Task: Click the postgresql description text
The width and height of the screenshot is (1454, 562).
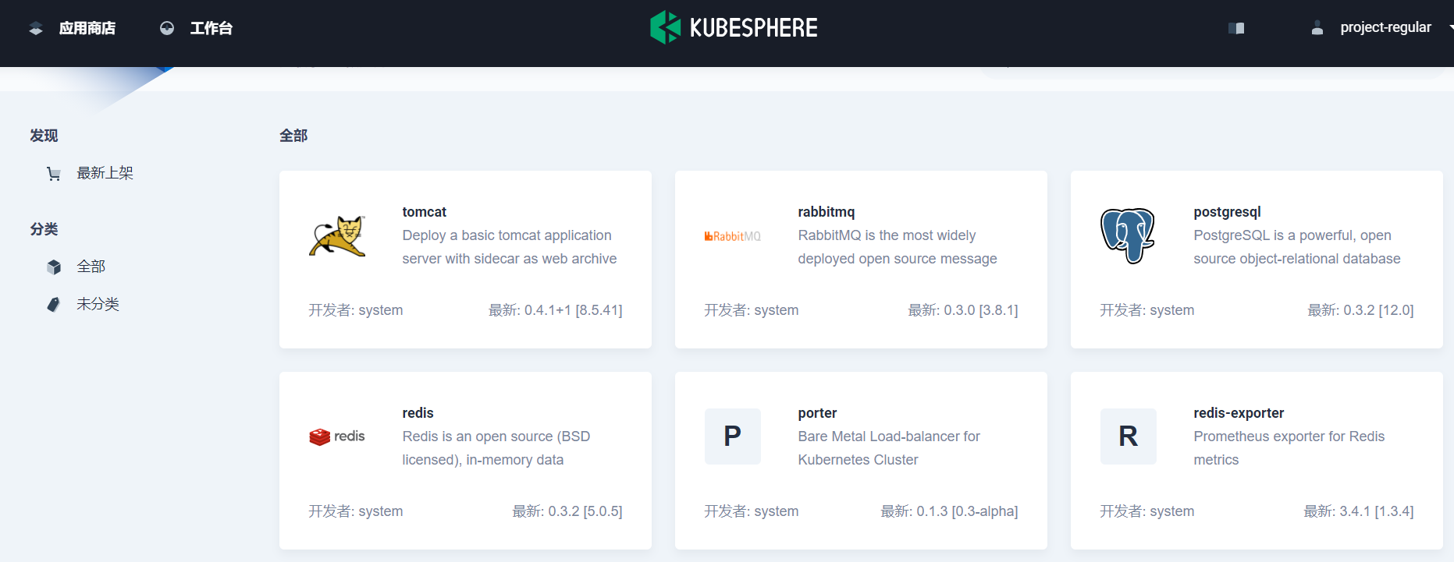Action: tap(1297, 247)
